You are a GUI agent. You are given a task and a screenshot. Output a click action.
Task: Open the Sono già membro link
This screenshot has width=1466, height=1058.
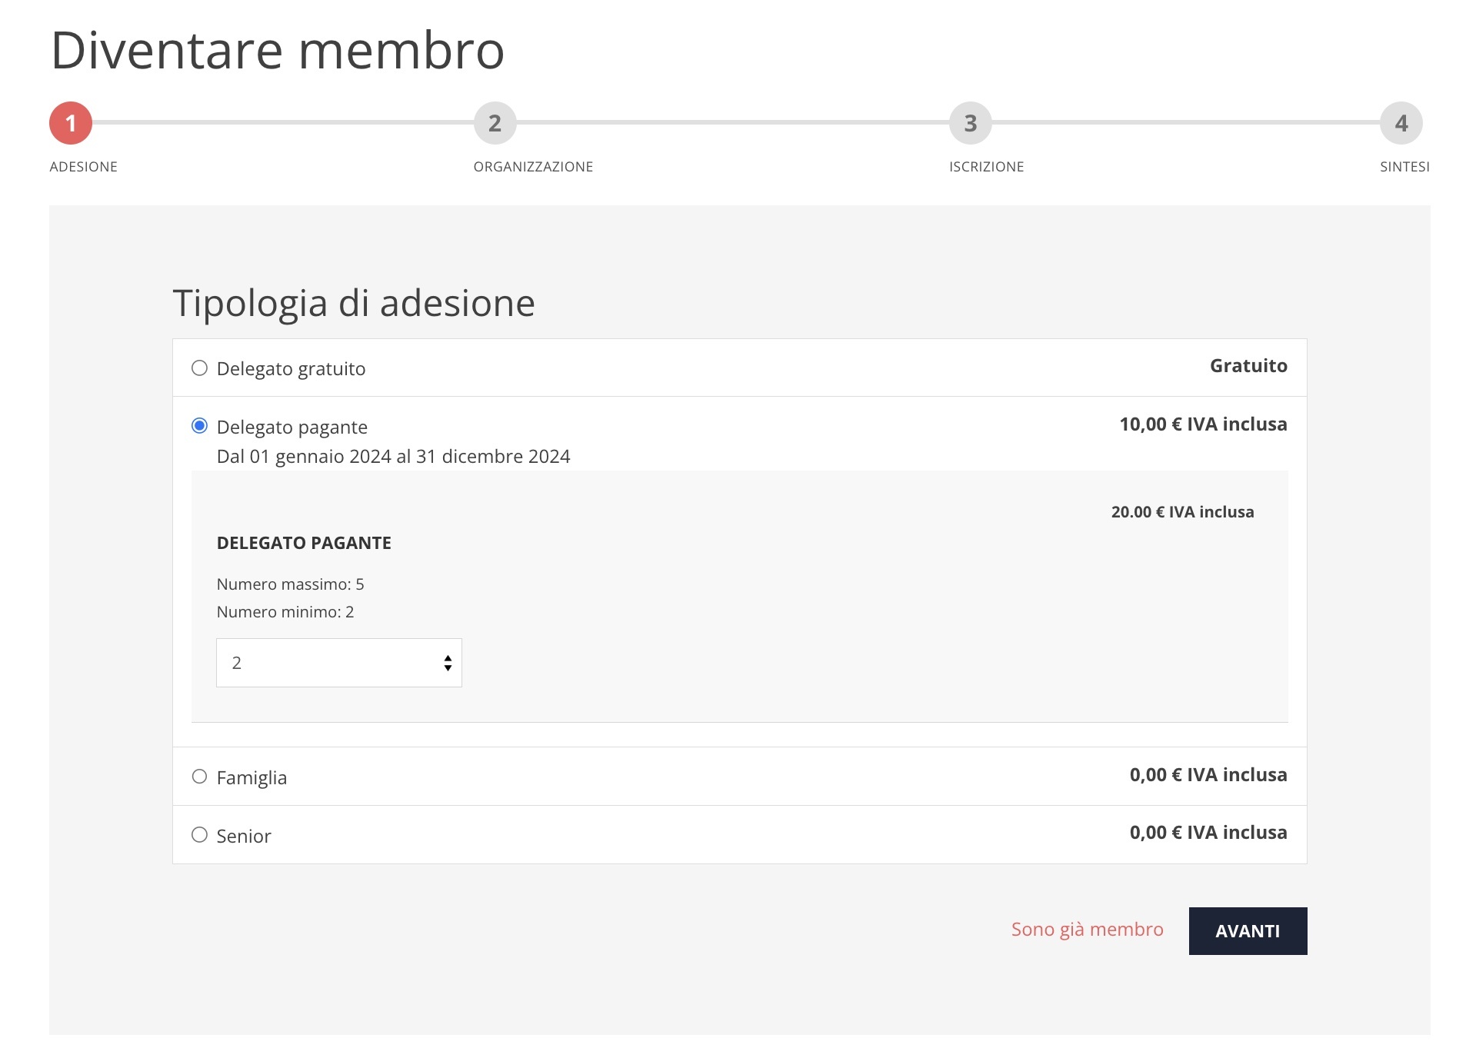(x=1087, y=930)
